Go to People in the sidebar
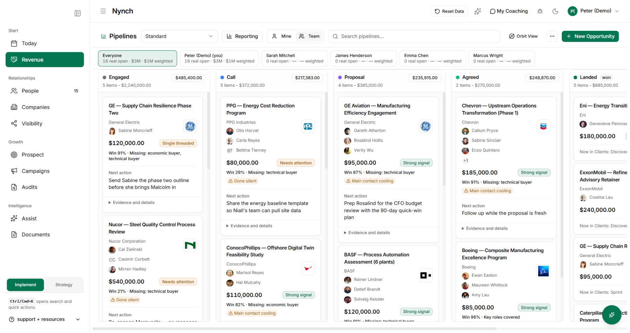This screenshot has width=630, height=333. click(45, 91)
